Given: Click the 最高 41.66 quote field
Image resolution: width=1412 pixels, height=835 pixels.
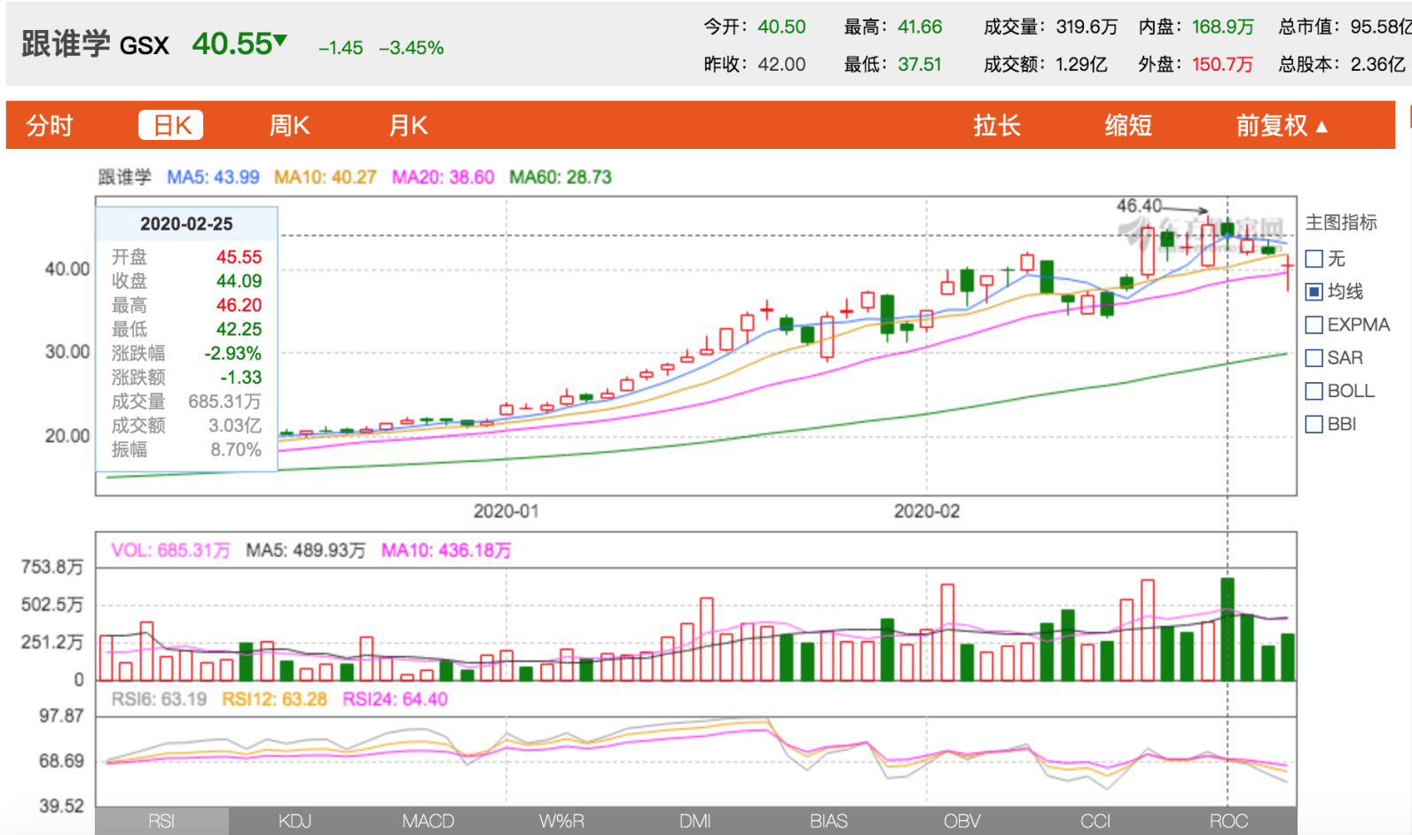Looking at the screenshot, I should click(x=893, y=27).
